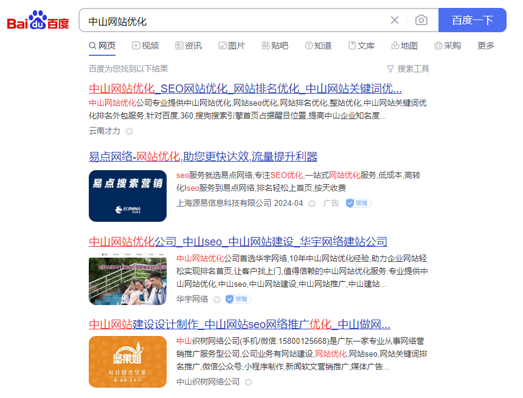This screenshot has height=398, width=523.
Task: Open the 图片 tab
Action: point(232,46)
